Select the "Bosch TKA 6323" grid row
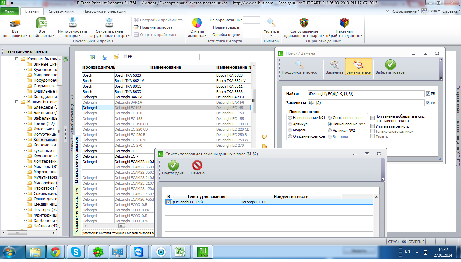The width and height of the screenshot is (461, 262). [x=167, y=75]
